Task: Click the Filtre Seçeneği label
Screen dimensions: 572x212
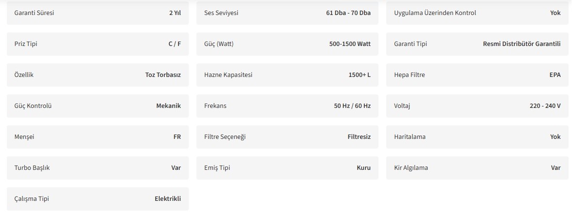Action: click(x=225, y=137)
